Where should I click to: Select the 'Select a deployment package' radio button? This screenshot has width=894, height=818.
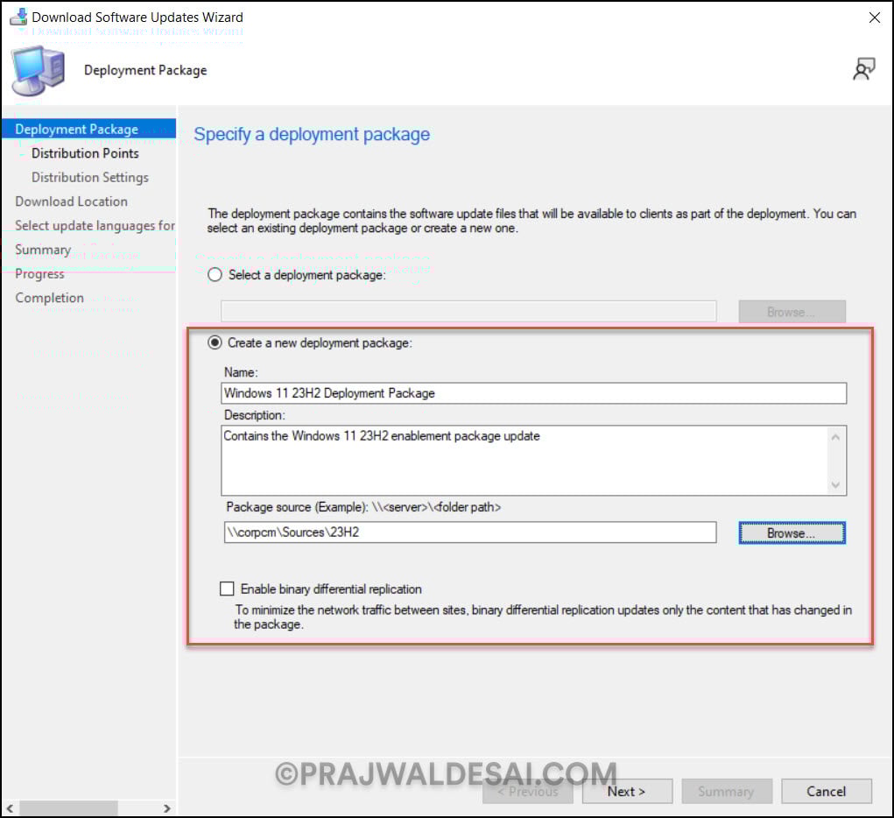click(215, 275)
